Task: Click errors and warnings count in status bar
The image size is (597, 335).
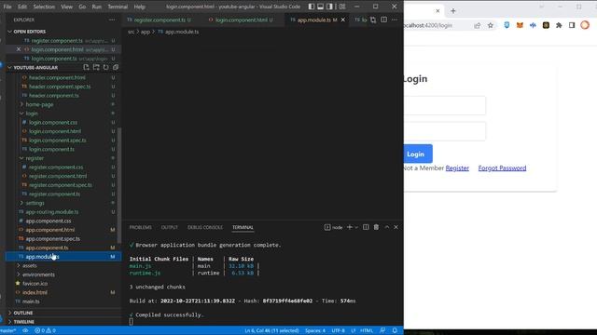Action: coord(46,330)
